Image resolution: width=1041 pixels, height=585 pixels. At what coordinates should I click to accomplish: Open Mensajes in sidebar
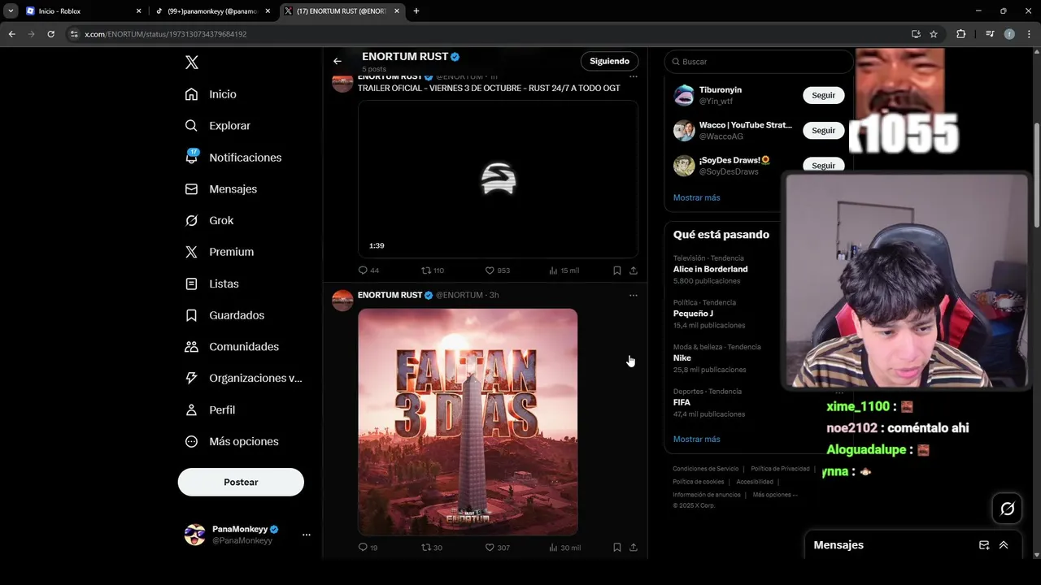coord(220,188)
